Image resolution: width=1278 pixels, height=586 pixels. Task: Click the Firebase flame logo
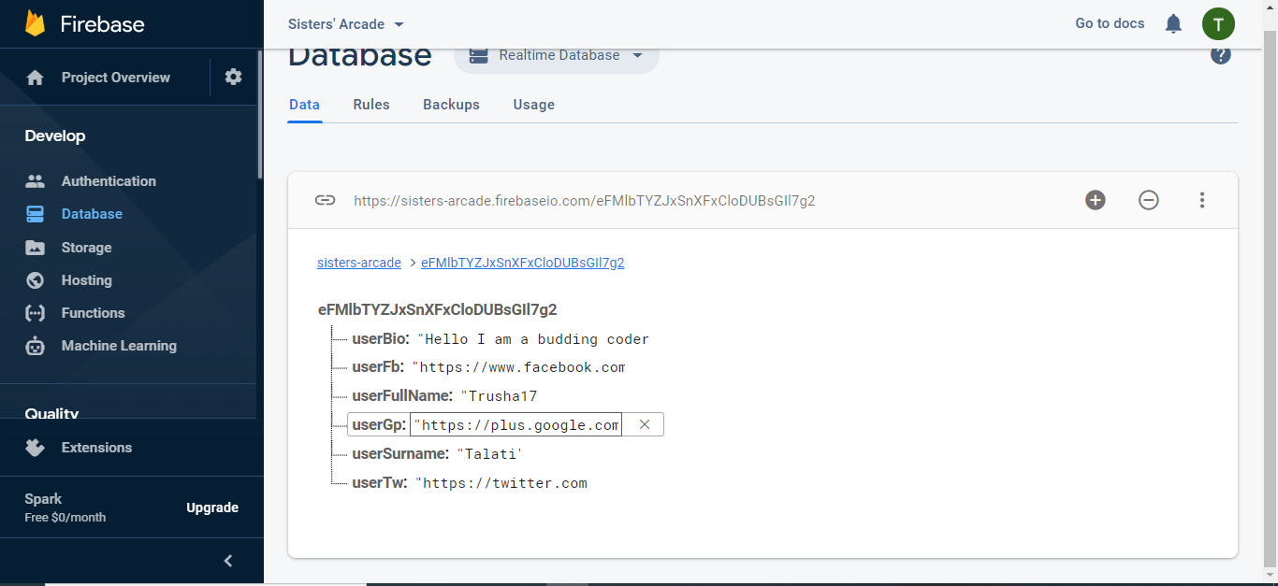[x=35, y=23]
